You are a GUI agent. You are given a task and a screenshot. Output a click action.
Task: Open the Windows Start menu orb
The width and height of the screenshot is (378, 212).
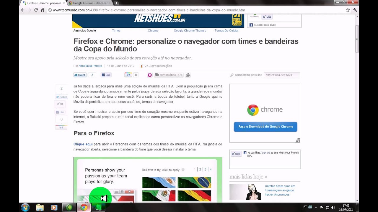25,207
